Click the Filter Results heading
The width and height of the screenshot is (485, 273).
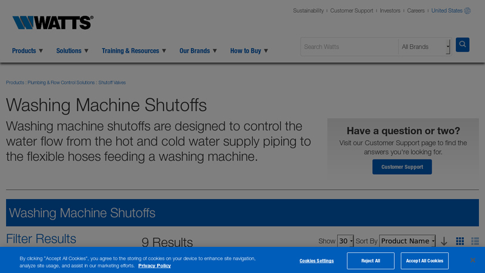pos(41,238)
